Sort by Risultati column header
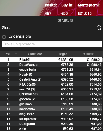 click(x=88, y=54)
